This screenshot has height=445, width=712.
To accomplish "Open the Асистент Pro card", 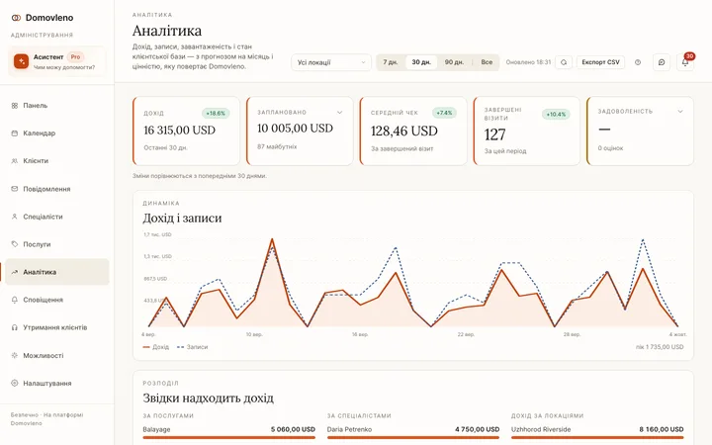I will [57, 61].
